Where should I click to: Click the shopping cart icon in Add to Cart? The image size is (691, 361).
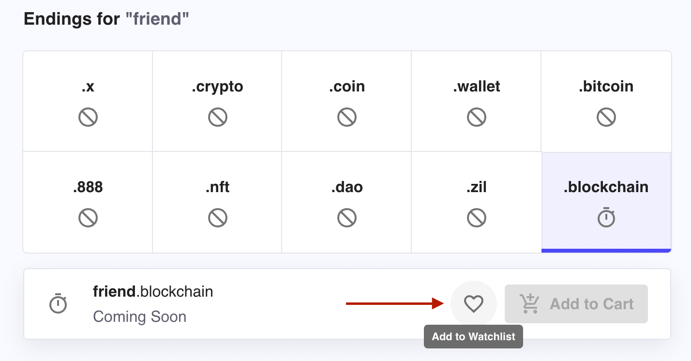point(529,303)
